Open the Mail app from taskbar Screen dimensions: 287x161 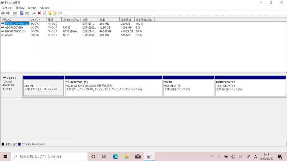tap(138, 157)
